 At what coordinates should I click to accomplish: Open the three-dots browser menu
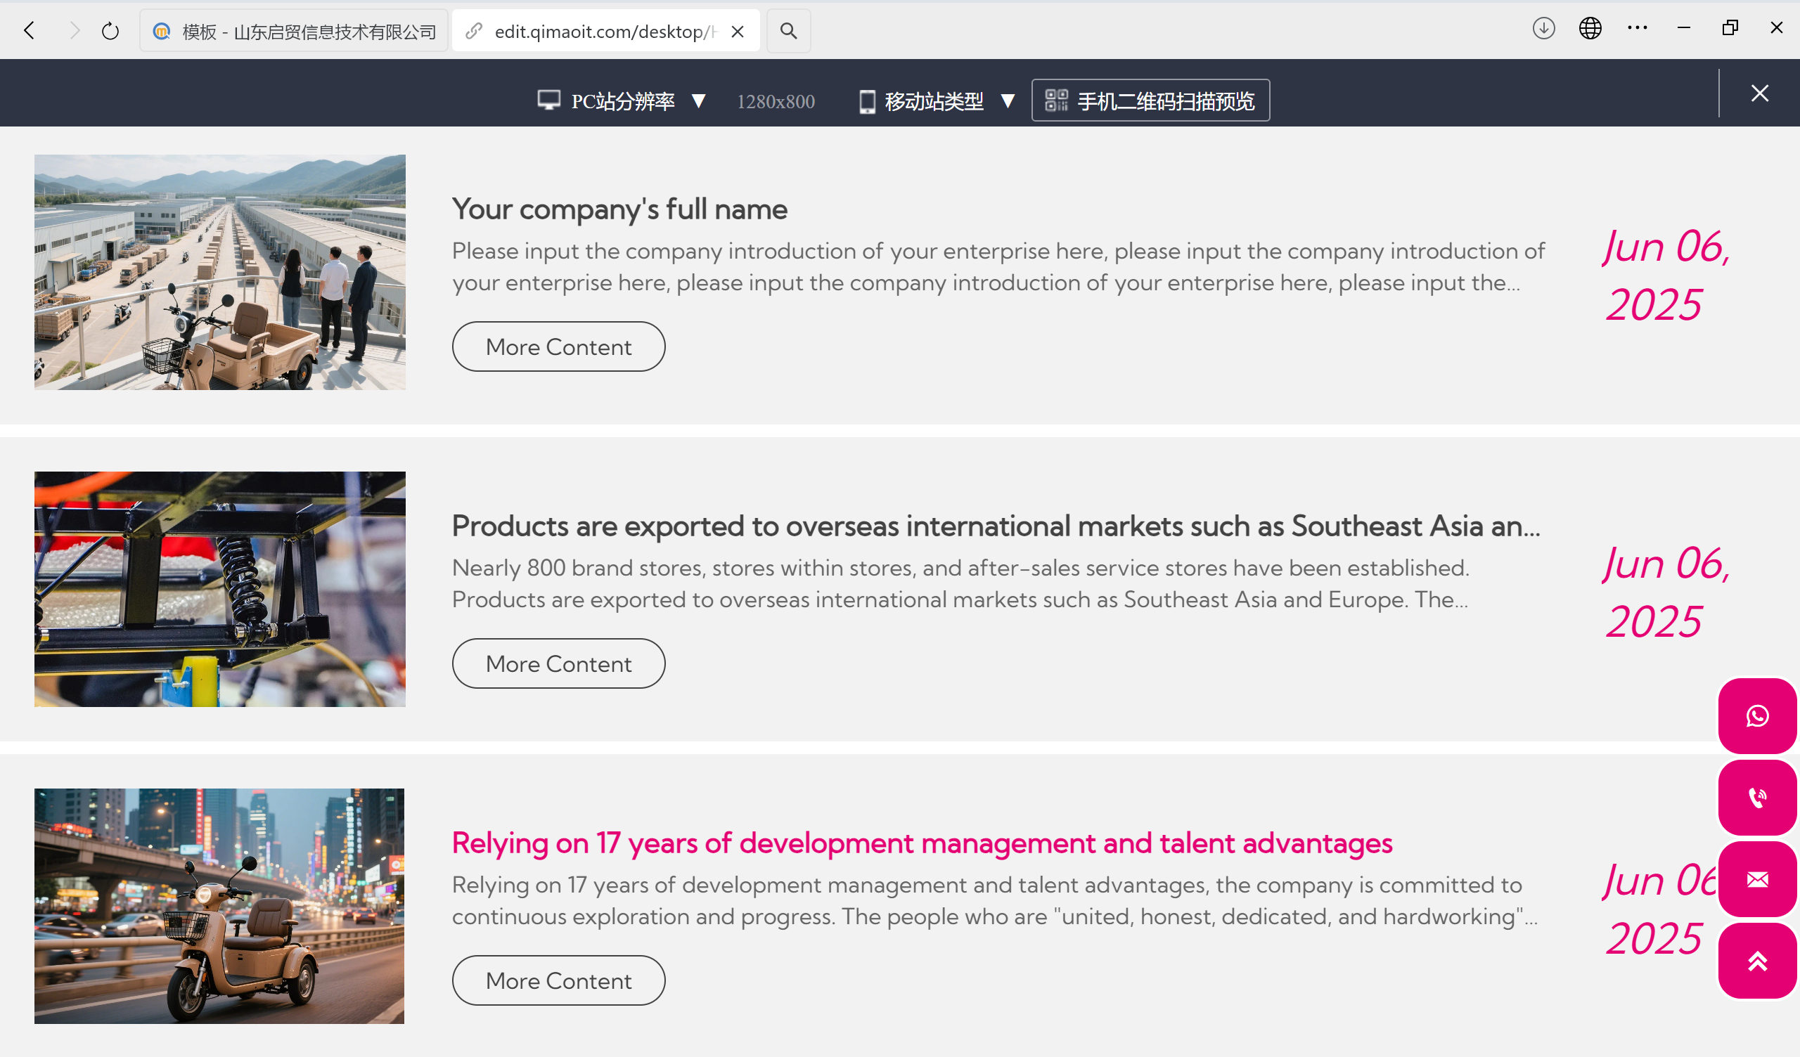pos(1636,29)
